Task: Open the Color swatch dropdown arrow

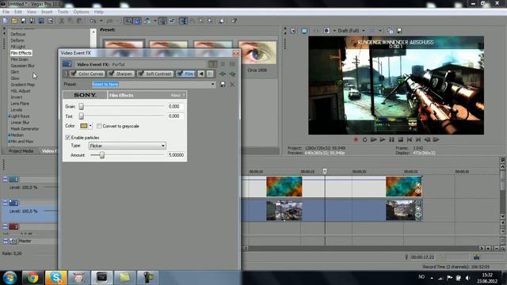Action: click(x=90, y=126)
